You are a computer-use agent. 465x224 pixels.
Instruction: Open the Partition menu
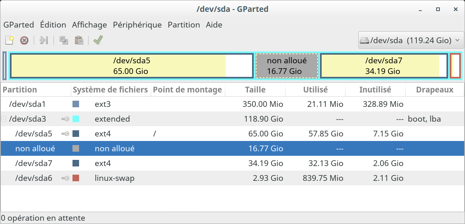point(184,25)
